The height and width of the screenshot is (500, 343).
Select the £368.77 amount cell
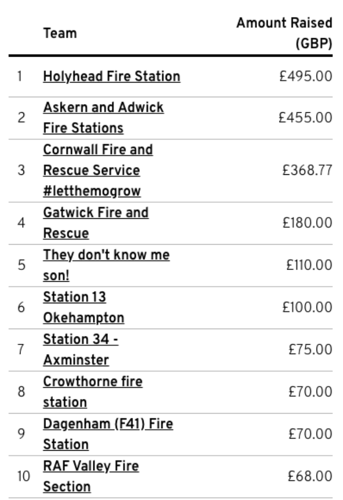point(307,170)
